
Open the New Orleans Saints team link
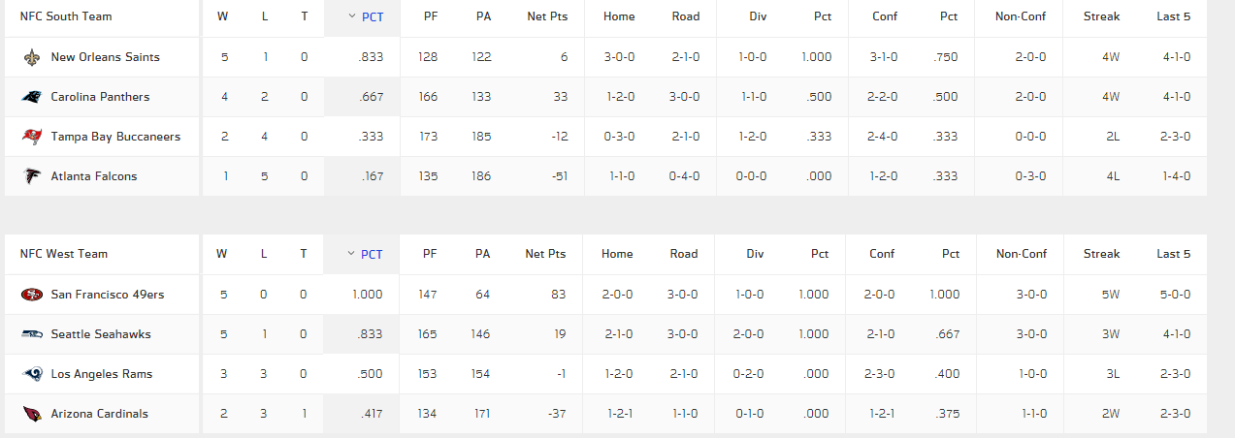click(105, 57)
